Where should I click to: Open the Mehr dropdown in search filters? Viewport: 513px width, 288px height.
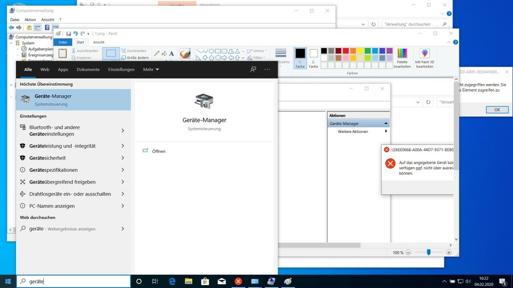[x=151, y=70]
